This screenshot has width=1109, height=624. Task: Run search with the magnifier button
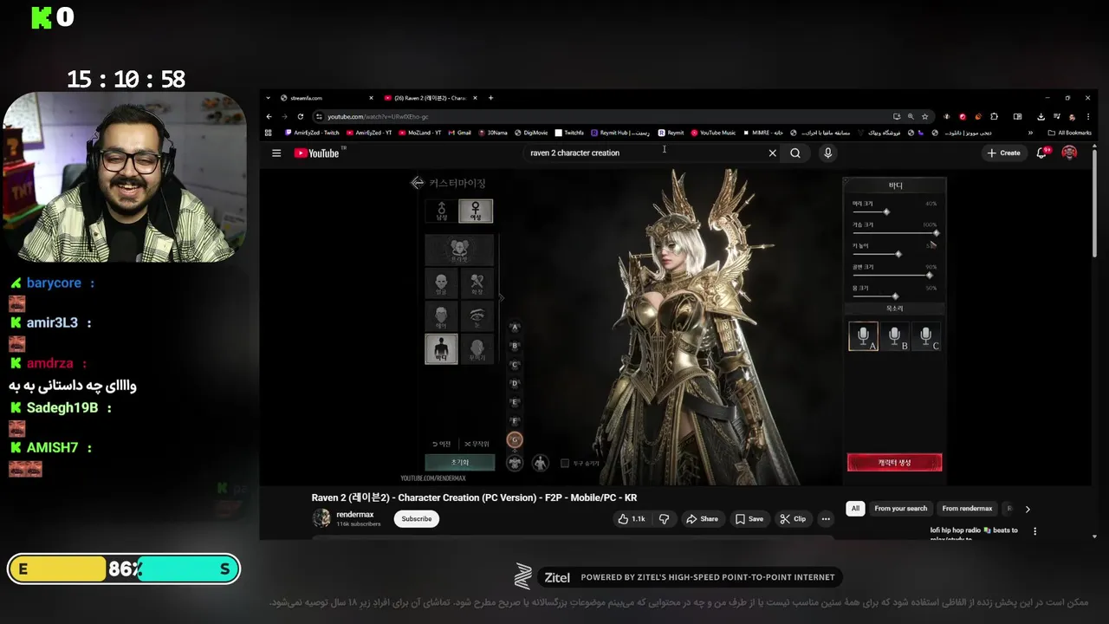coord(794,153)
